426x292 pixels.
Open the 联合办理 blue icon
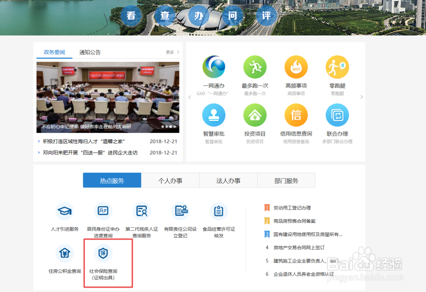coord(337,115)
